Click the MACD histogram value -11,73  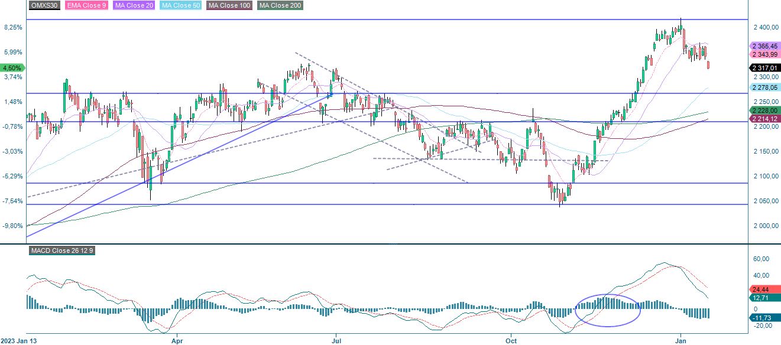(x=766, y=318)
